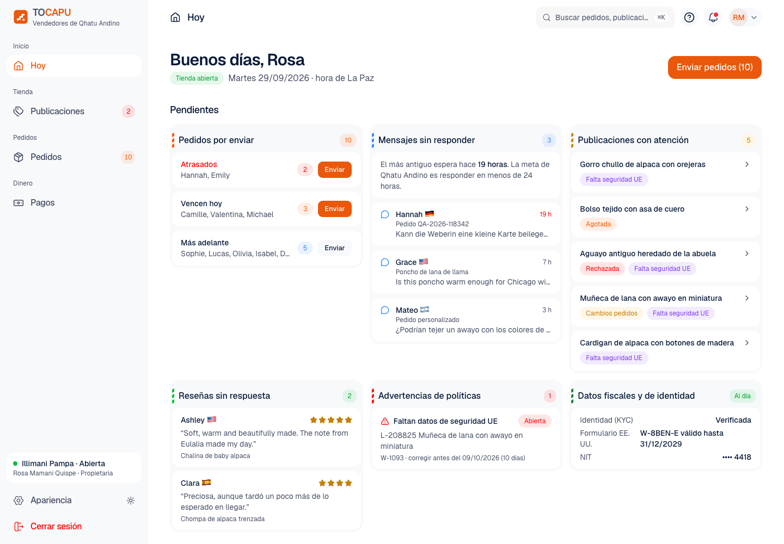784x544 pixels.
Task: Click the Agotada tag on Bolso listing
Action: pos(598,224)
